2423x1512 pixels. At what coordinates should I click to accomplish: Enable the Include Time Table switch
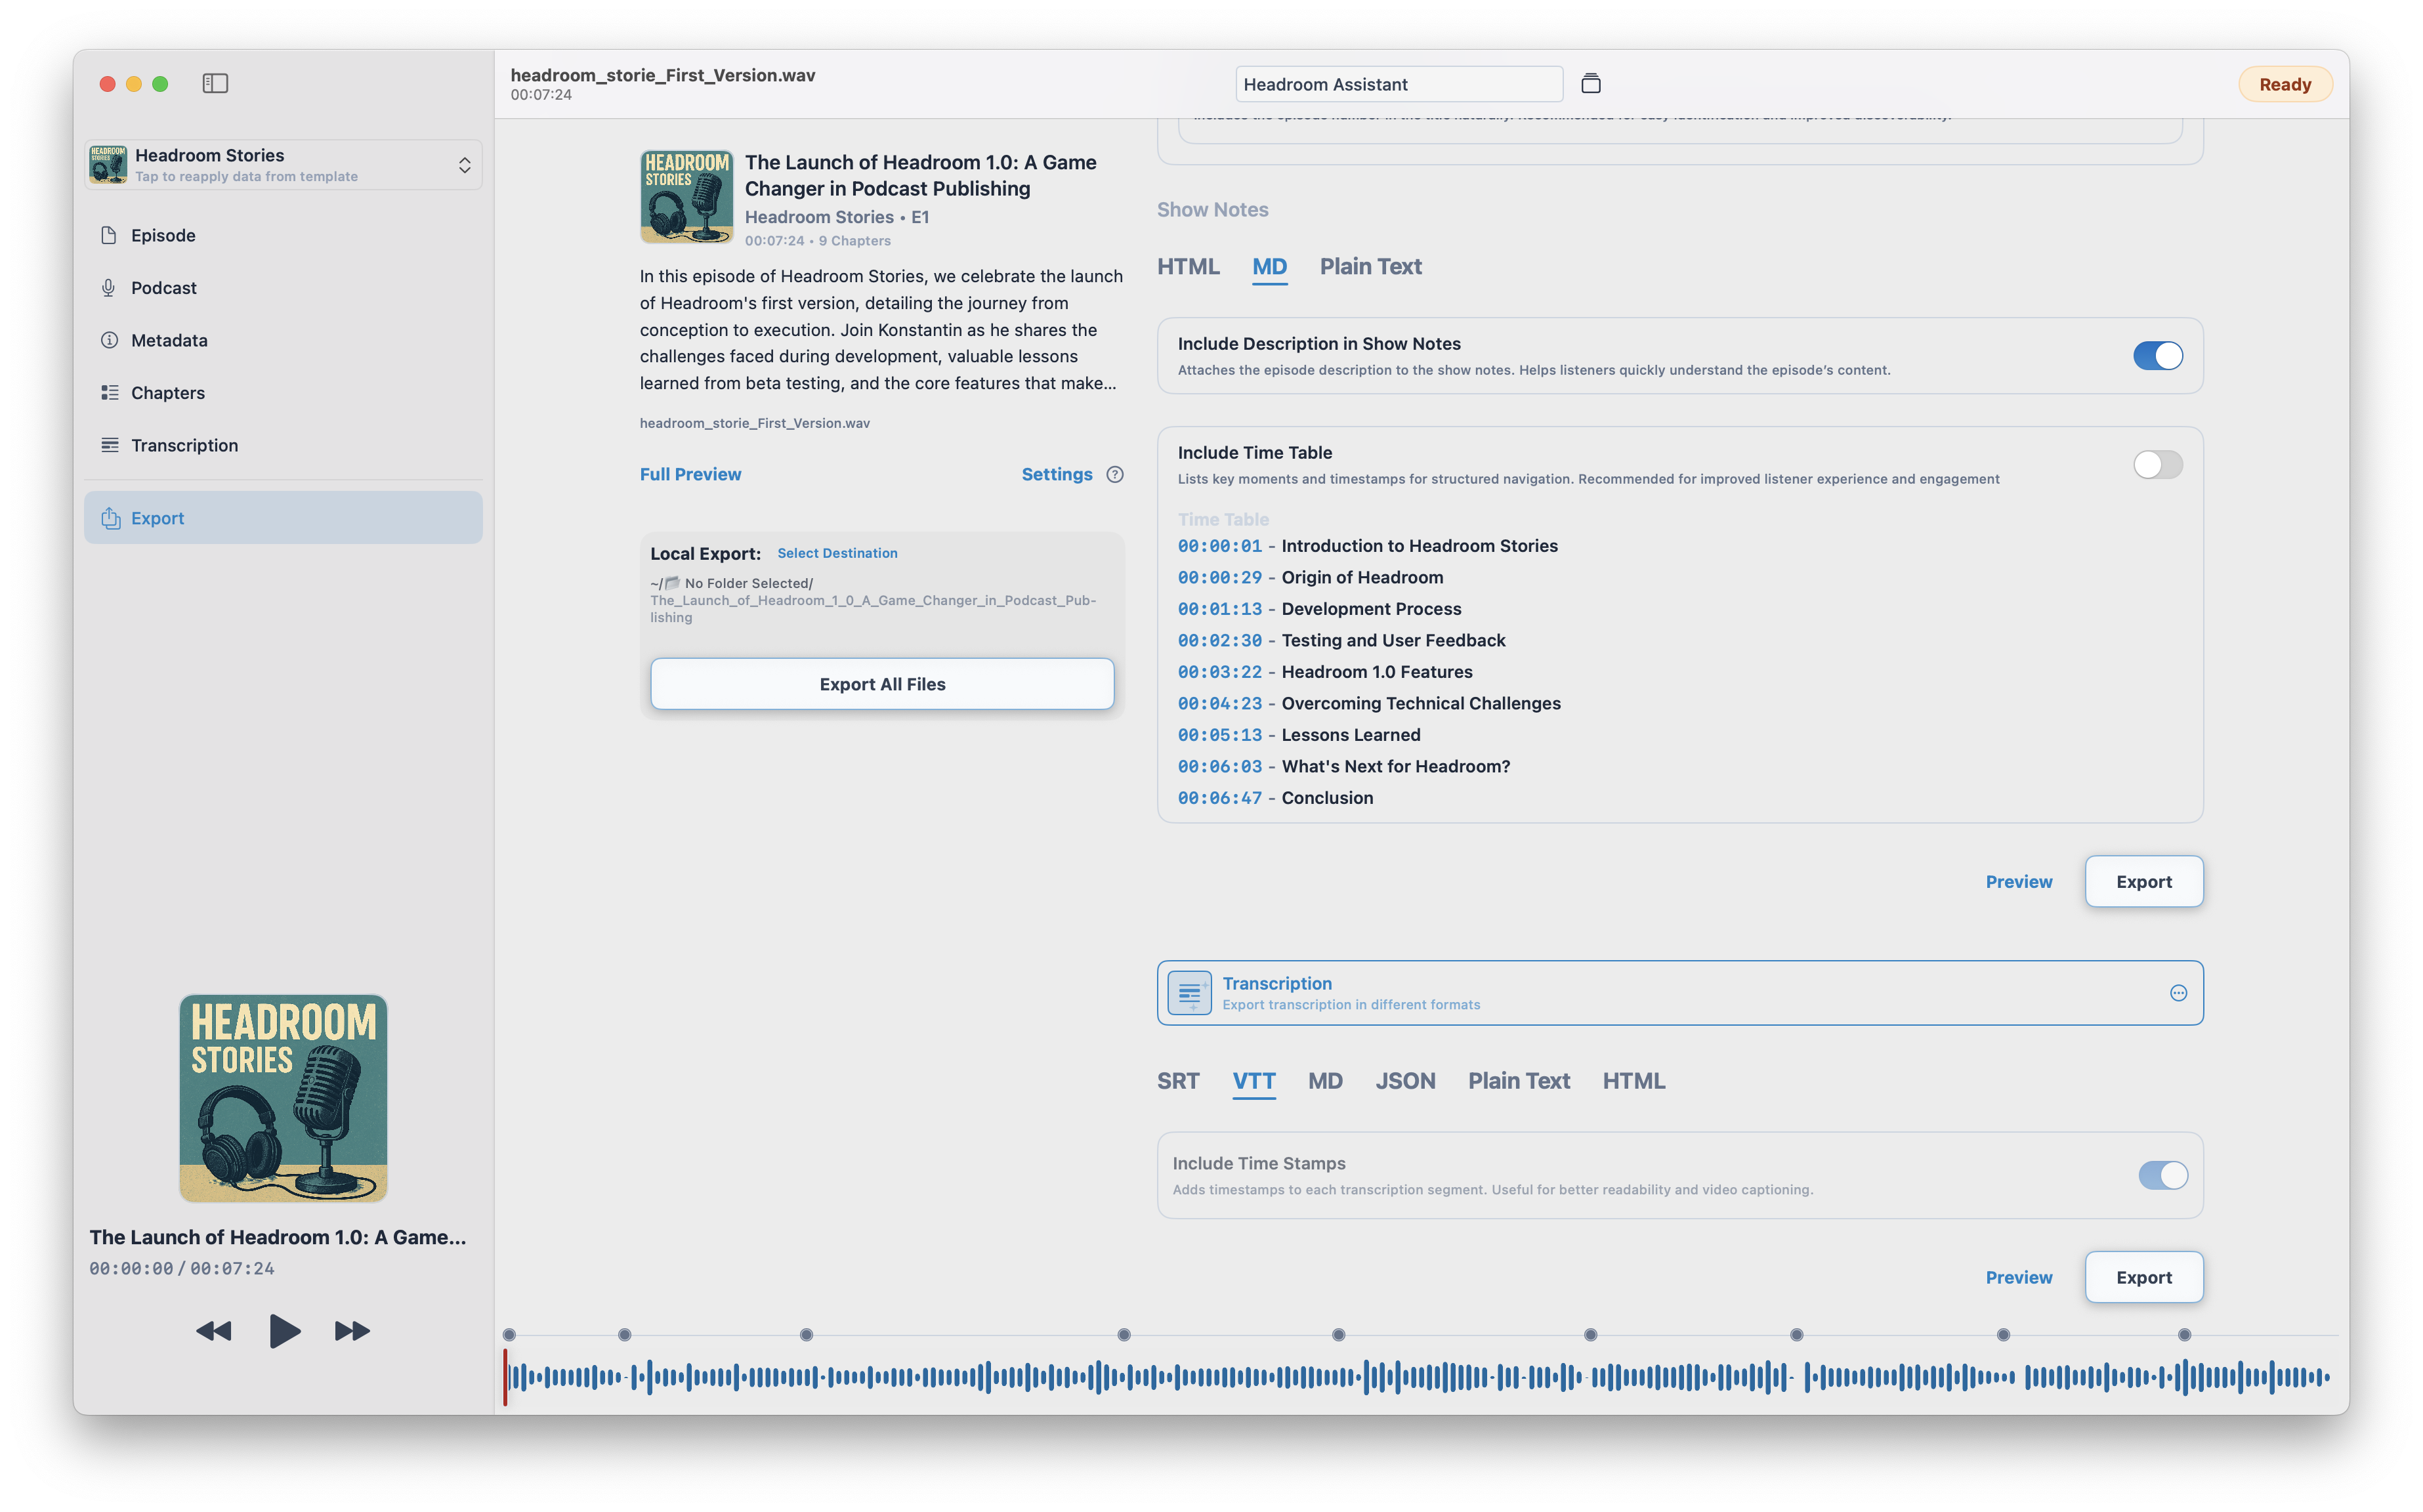[x=2157, y=465]
